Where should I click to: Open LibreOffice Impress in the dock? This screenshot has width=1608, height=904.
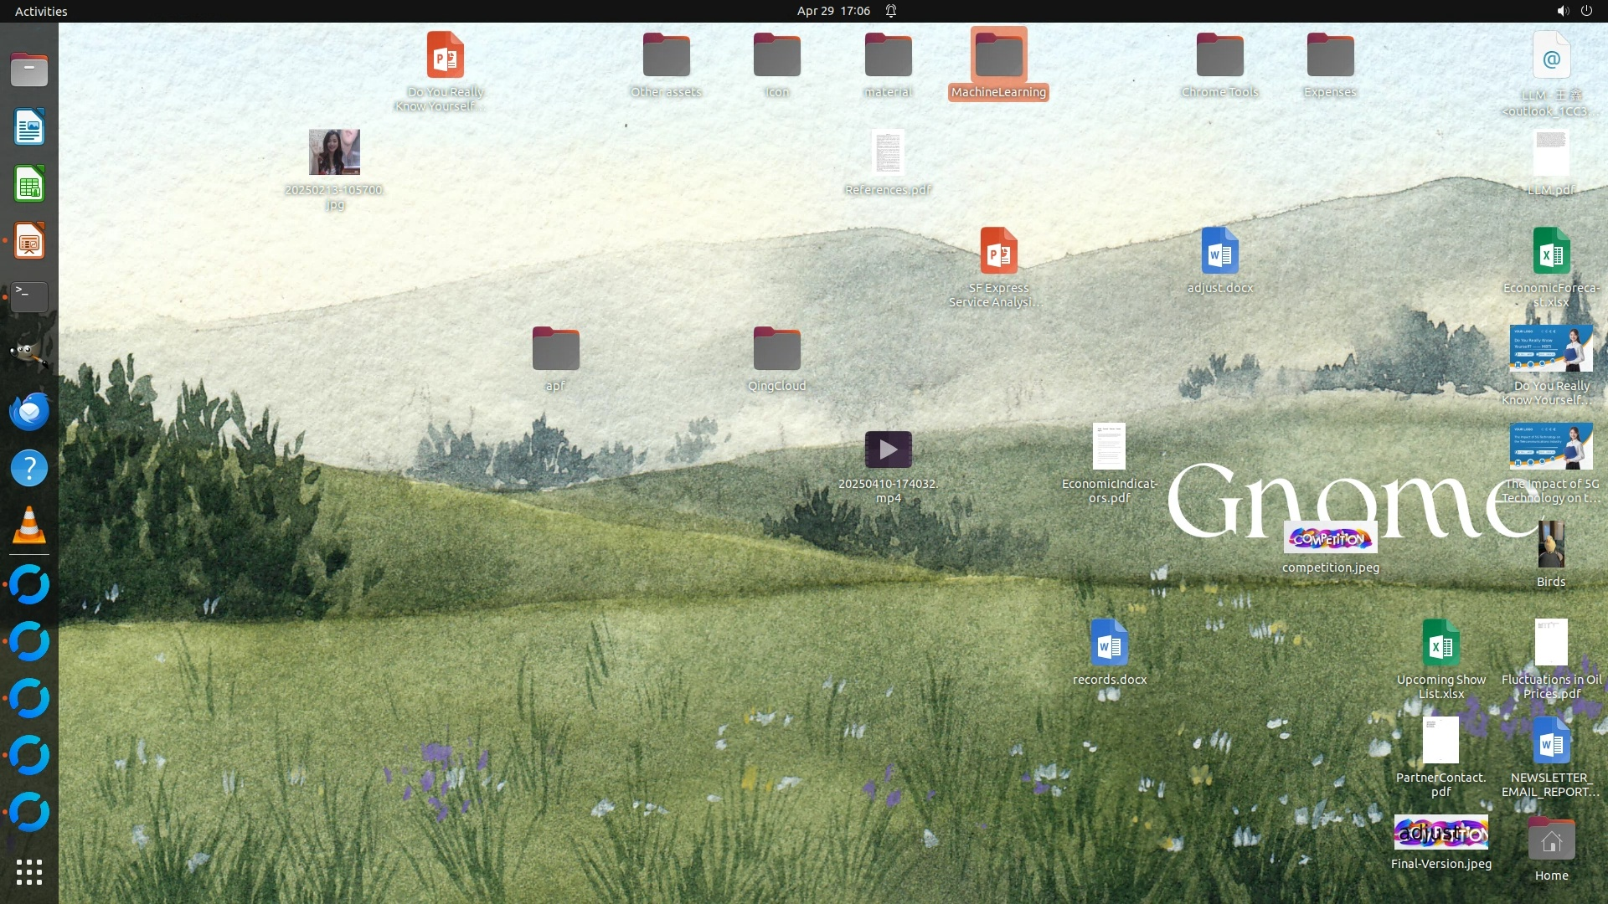[x=29, y=241]
